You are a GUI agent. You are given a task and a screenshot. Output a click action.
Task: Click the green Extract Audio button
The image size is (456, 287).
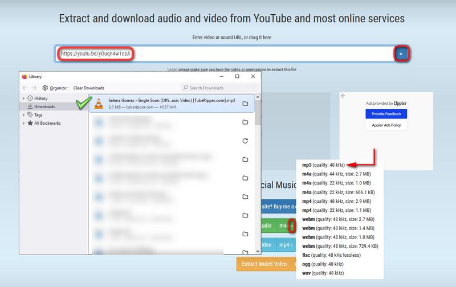(x=267, y=225)
